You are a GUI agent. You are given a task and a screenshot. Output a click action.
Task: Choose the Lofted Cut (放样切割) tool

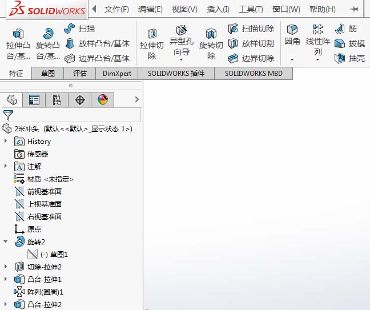251,43
